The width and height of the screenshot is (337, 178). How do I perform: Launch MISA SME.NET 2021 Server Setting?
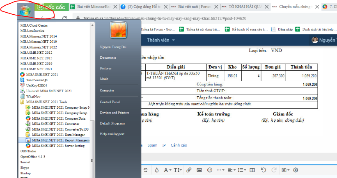pos(55,146)
